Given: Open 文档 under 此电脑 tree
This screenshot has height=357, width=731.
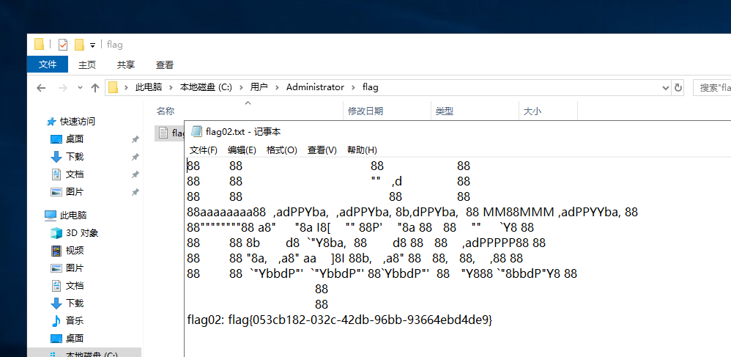Looking at the screenshot, I should (75, 286).
